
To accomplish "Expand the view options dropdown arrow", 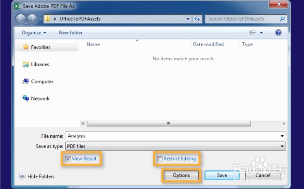I will coord(261,33).
